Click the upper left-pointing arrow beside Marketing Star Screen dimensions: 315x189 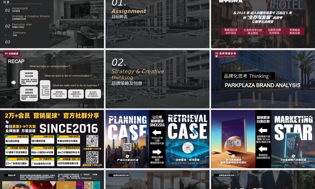(262, 130)
